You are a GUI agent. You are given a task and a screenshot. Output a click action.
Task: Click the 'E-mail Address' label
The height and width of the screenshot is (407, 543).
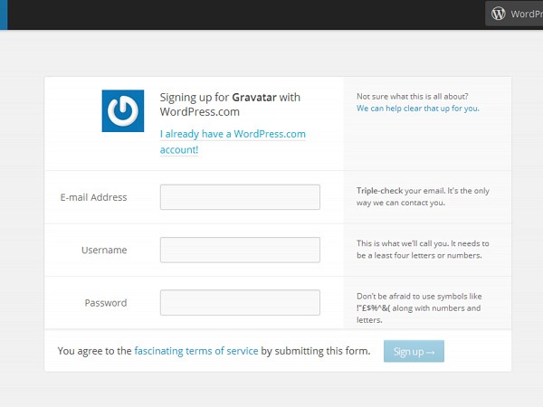pos(93,197)
